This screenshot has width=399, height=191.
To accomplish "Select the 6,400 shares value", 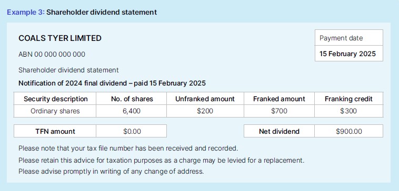I will tap(131, 111).
